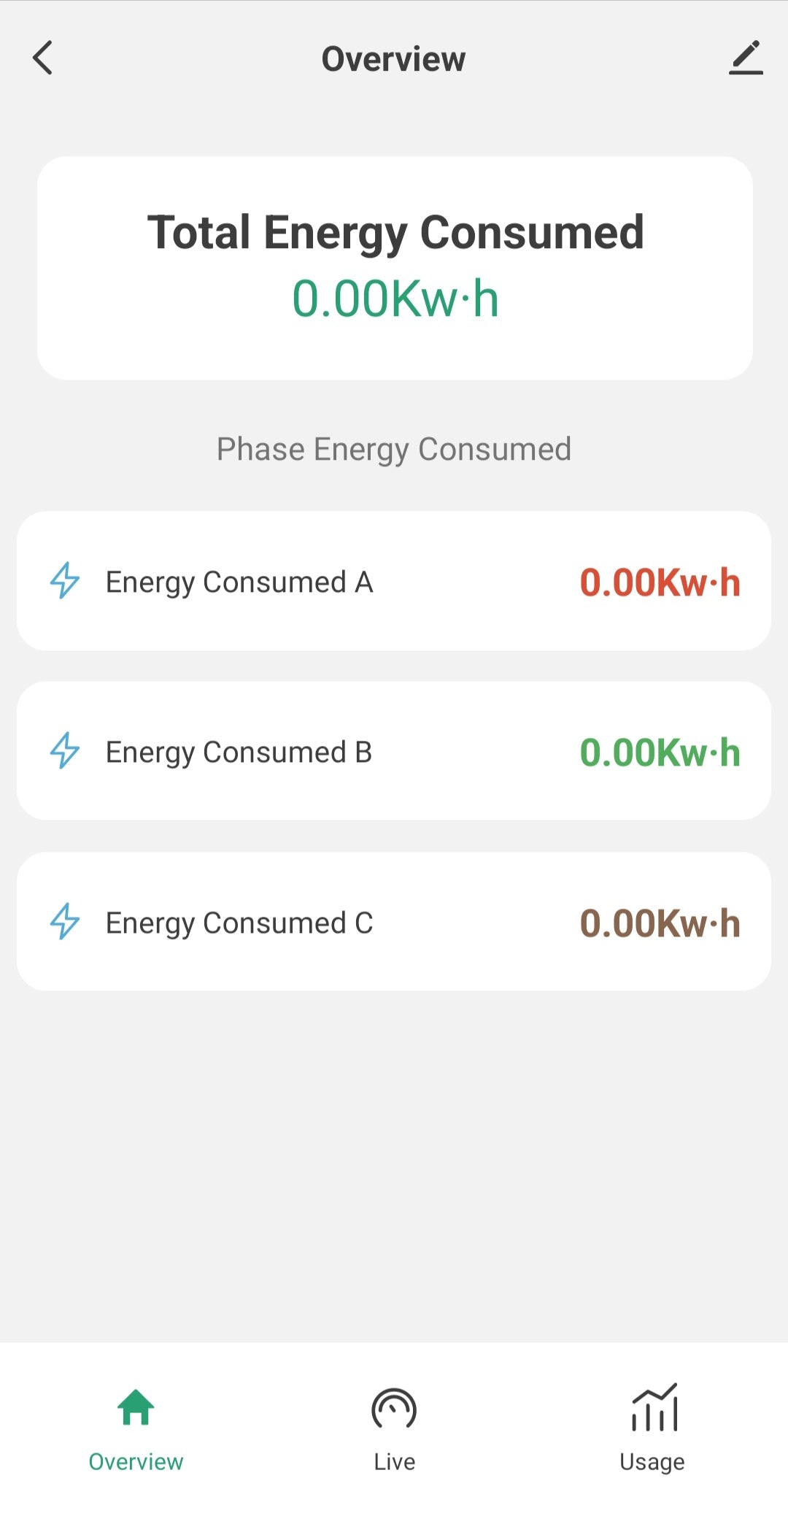The width and height of the screenshot is (788, 1535).
Task: Click lightning bolt icon for Energy Consumed C
Action: pyautogui.click(x=65, y=922)
